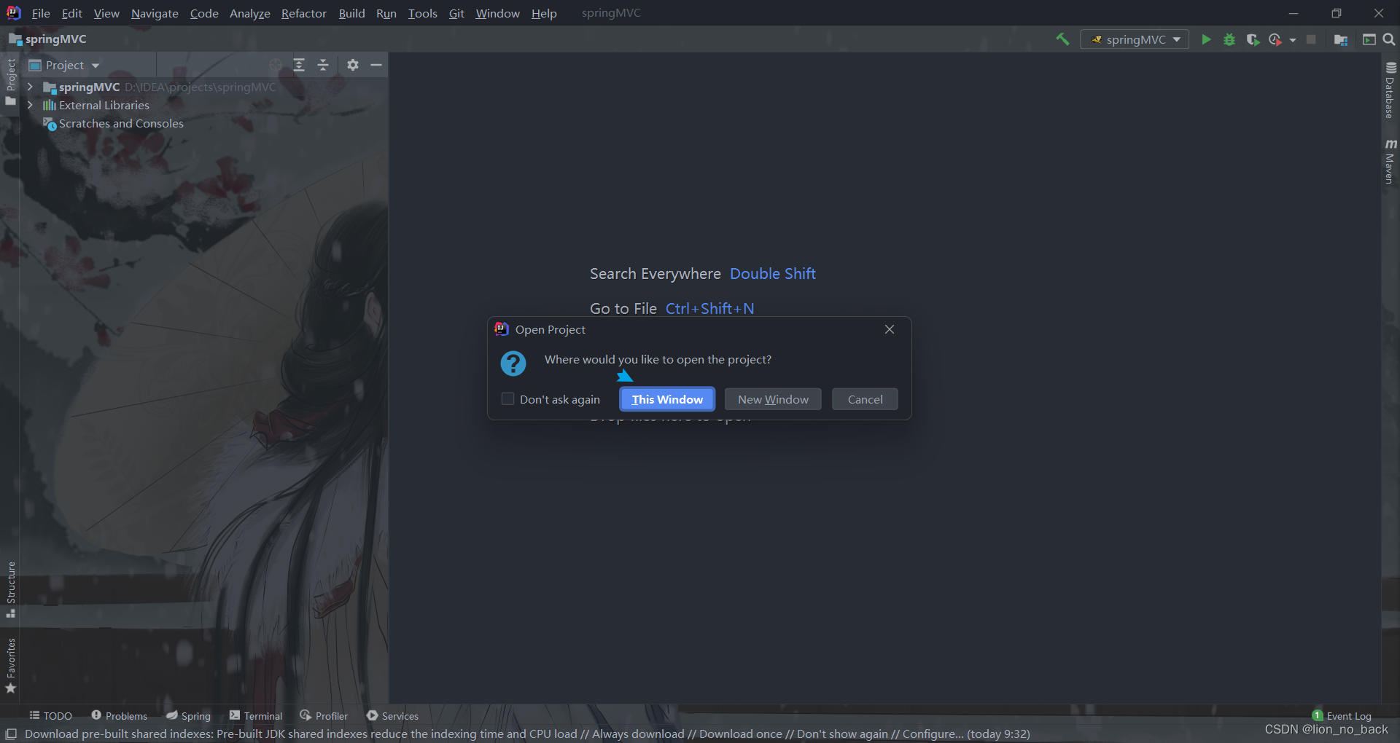Select External Libraries tree item
Viewport: 1400px width, 743px height.
(104, 106)
